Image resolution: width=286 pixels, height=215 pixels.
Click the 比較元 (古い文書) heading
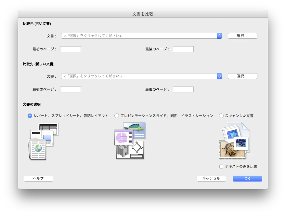point(37,24)
